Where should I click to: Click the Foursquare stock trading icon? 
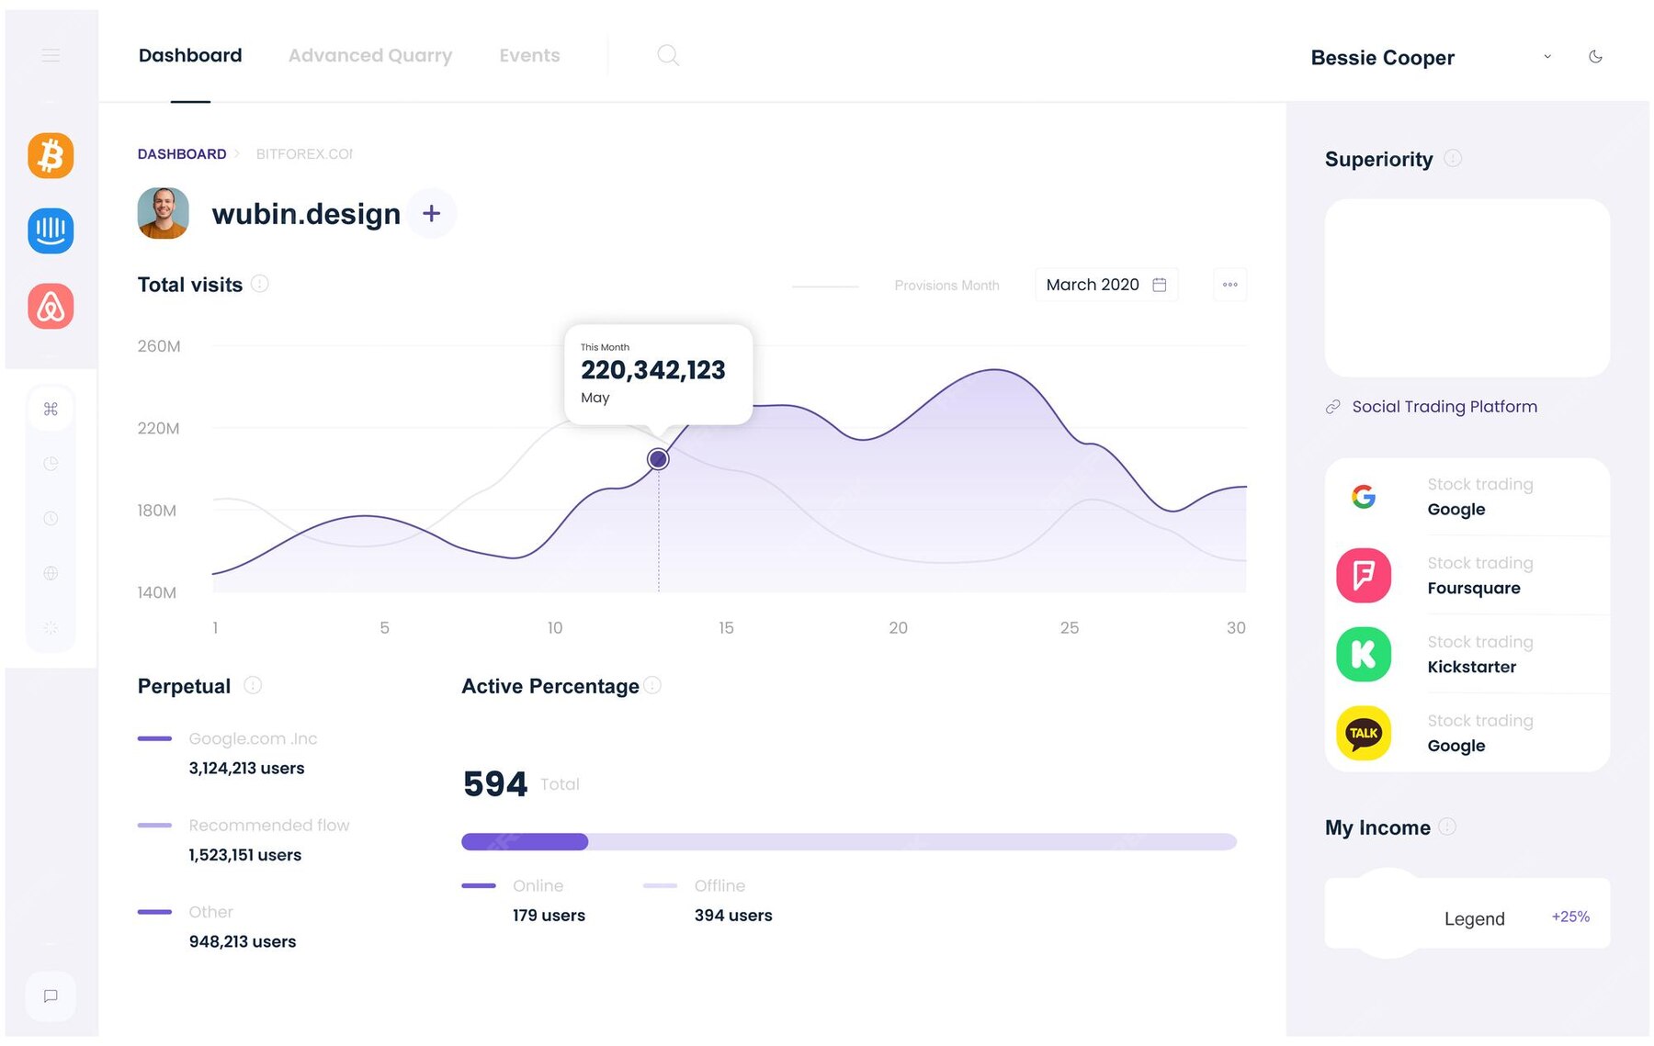point(1364,575)
